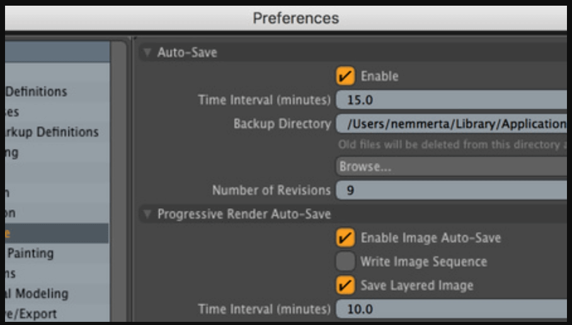Collapse the Auto-Save section triangle
This screenshot has width=572, height=325.
147,53
